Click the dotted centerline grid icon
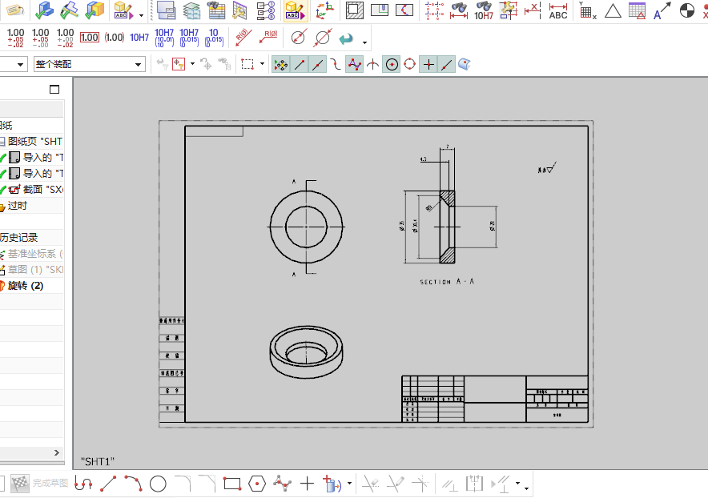This screenshot has width=708, height=498. 434,10
